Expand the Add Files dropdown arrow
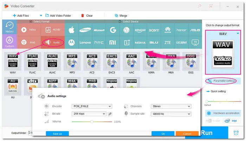 tap(41, 15)
